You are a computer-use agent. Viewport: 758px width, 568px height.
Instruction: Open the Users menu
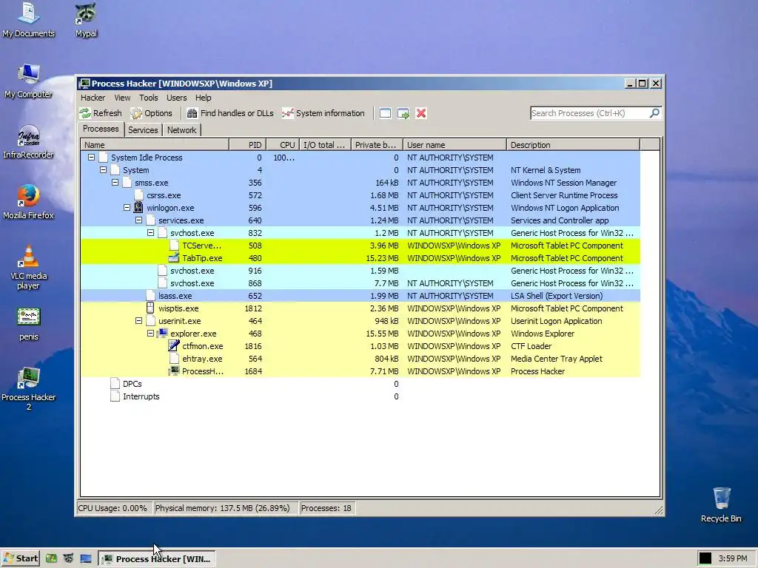[x=176, y=98]
